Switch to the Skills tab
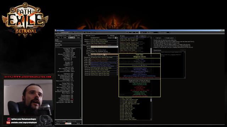227x127 pixels. pyautogui.click(x=65, y=37)
